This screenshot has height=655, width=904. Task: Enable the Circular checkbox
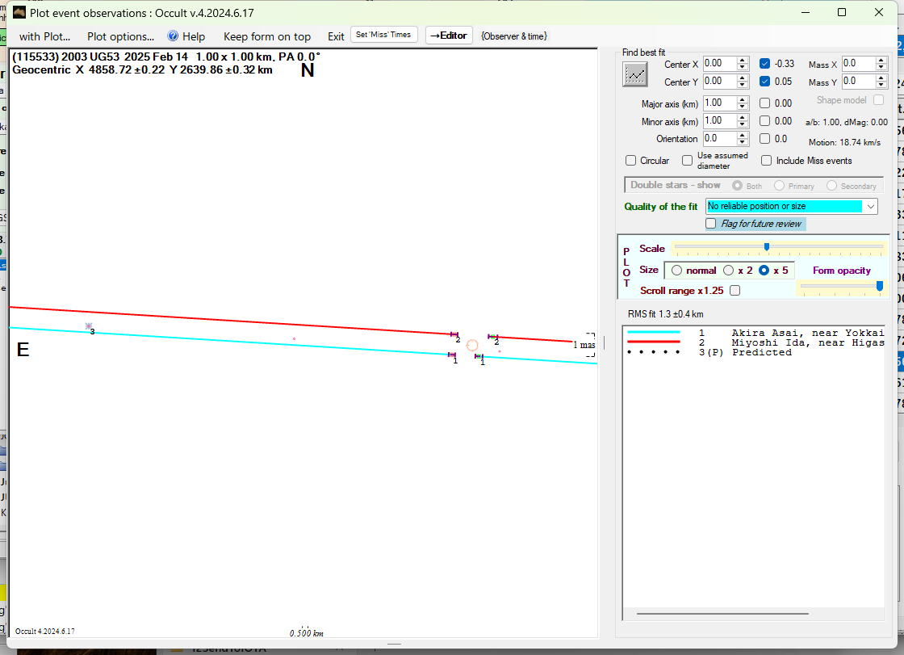point(631,161)
